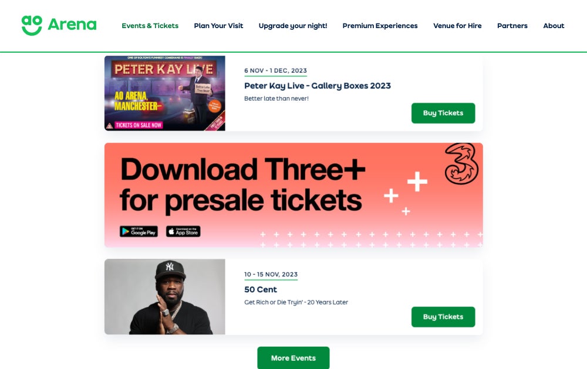Open Peter Kay Live poster thumbnail
Screen dimensions: 587x369
point(165,93)
